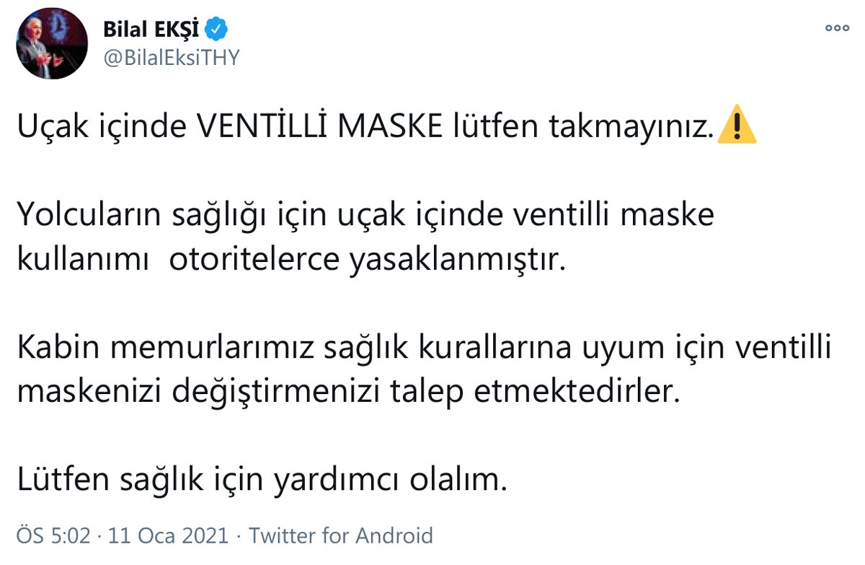Click the date 11 Oca 2021
The image size is (865, 565).
[168, 536]
